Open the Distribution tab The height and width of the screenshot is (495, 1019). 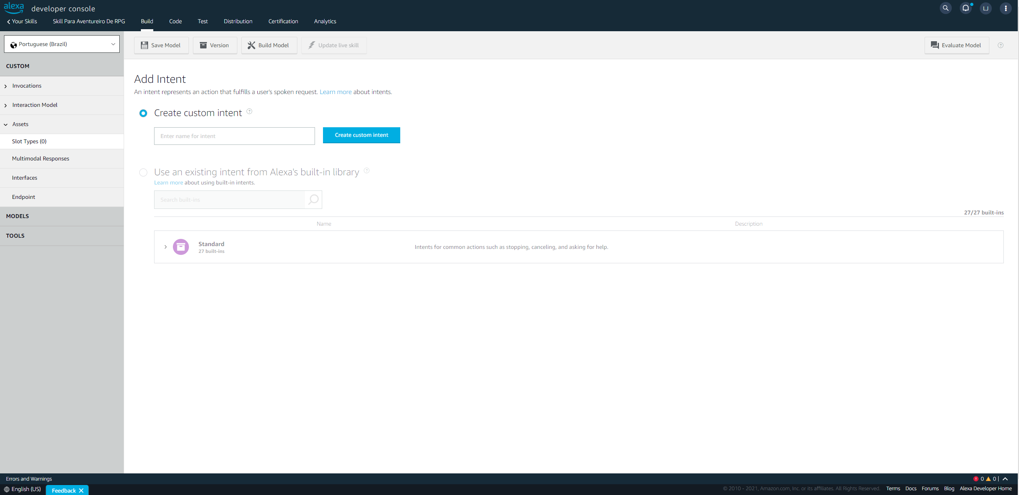pyautogui.click(x=238, y=21)
